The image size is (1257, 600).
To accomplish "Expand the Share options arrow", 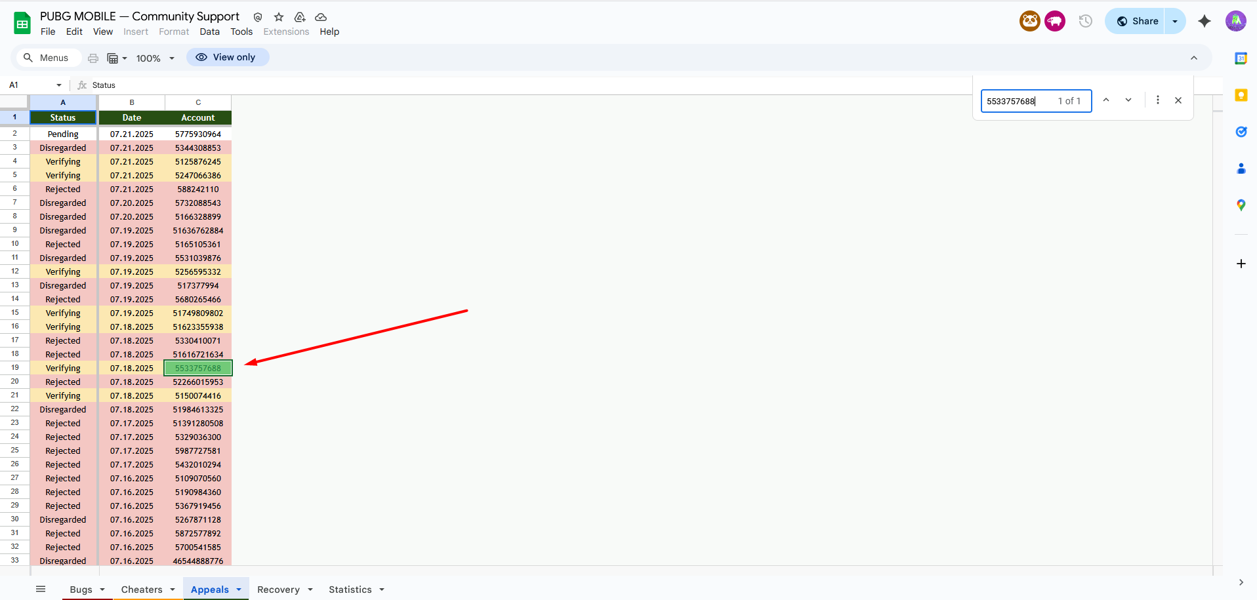I will pos(1175,21).
